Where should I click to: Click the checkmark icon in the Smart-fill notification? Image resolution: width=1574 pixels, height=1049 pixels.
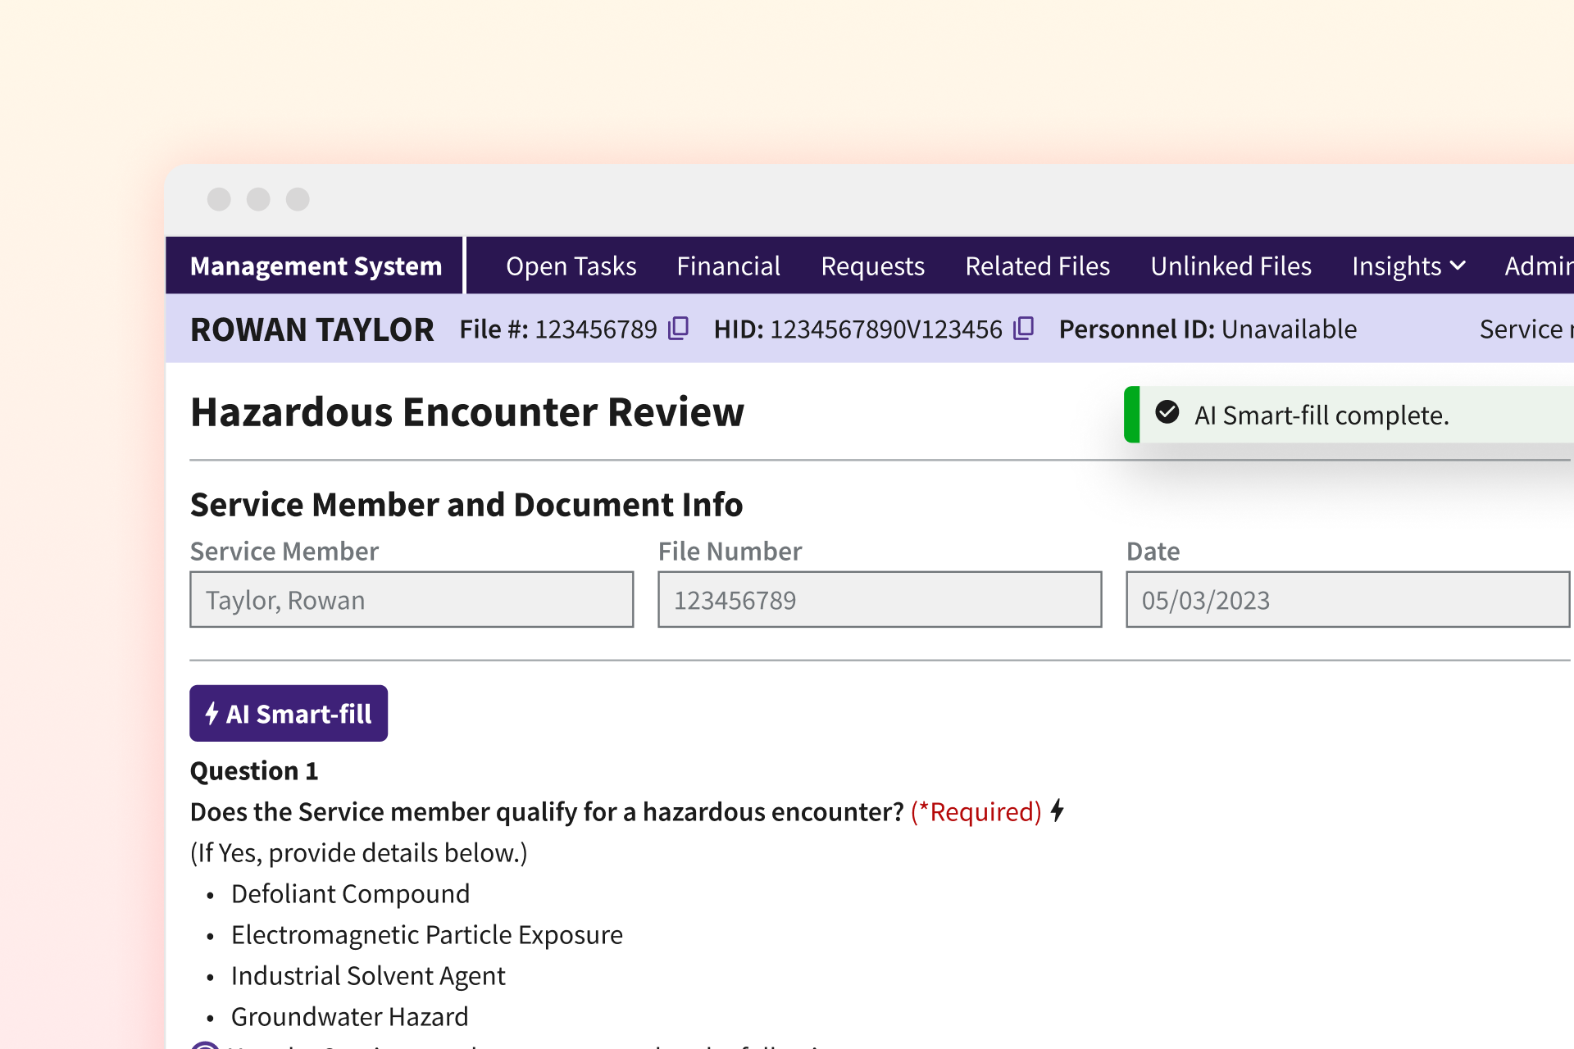pos(1167,412)
